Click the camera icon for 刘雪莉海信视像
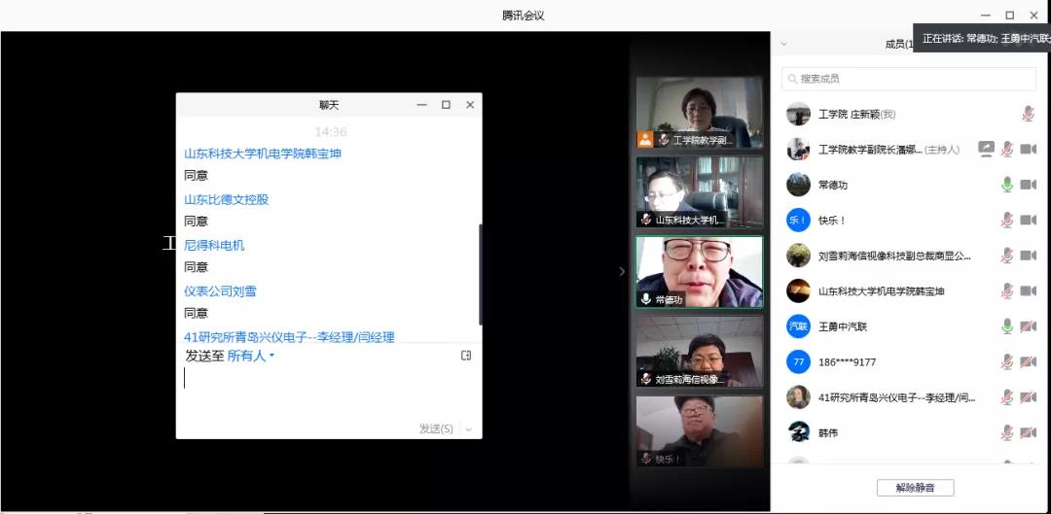 (1029, 256)
